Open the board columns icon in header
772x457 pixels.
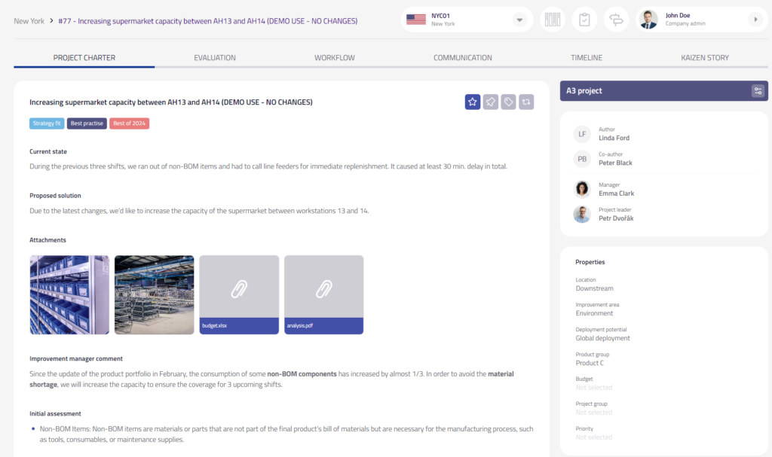click(553, 20)
